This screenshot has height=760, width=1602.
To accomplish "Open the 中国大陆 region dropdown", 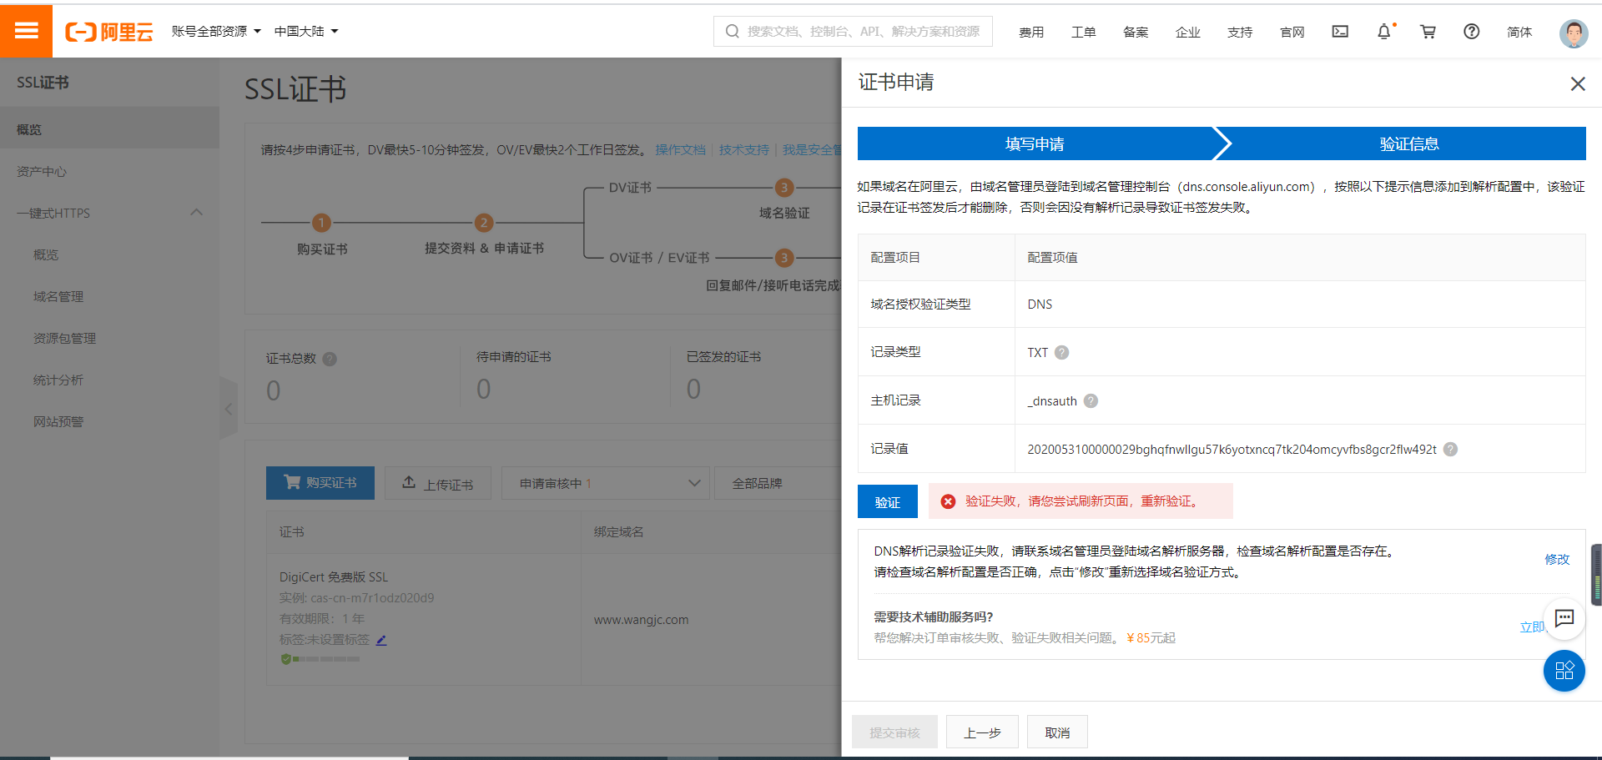I will point(306,32).
